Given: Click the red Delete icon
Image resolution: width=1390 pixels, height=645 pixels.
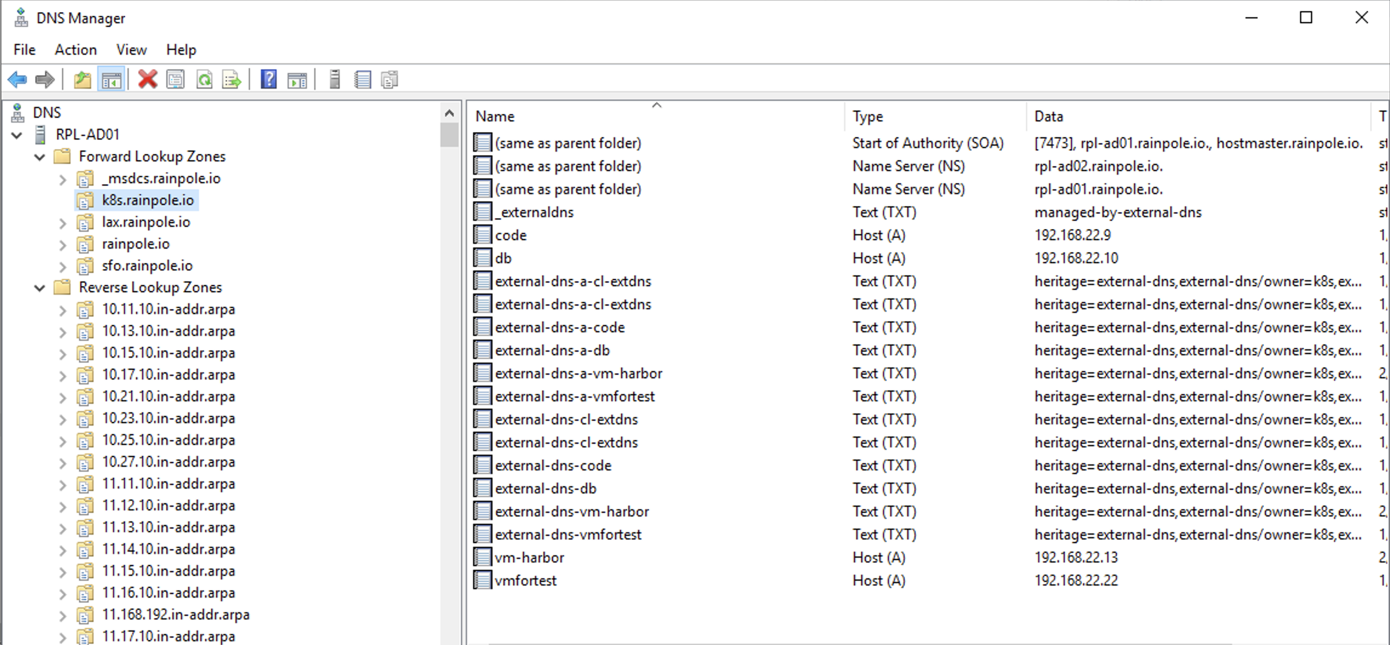Looking at the screenshot, I should (x=147, y=79).
